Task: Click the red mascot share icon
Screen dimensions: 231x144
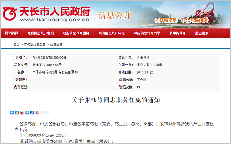Action: coord(37,112)
